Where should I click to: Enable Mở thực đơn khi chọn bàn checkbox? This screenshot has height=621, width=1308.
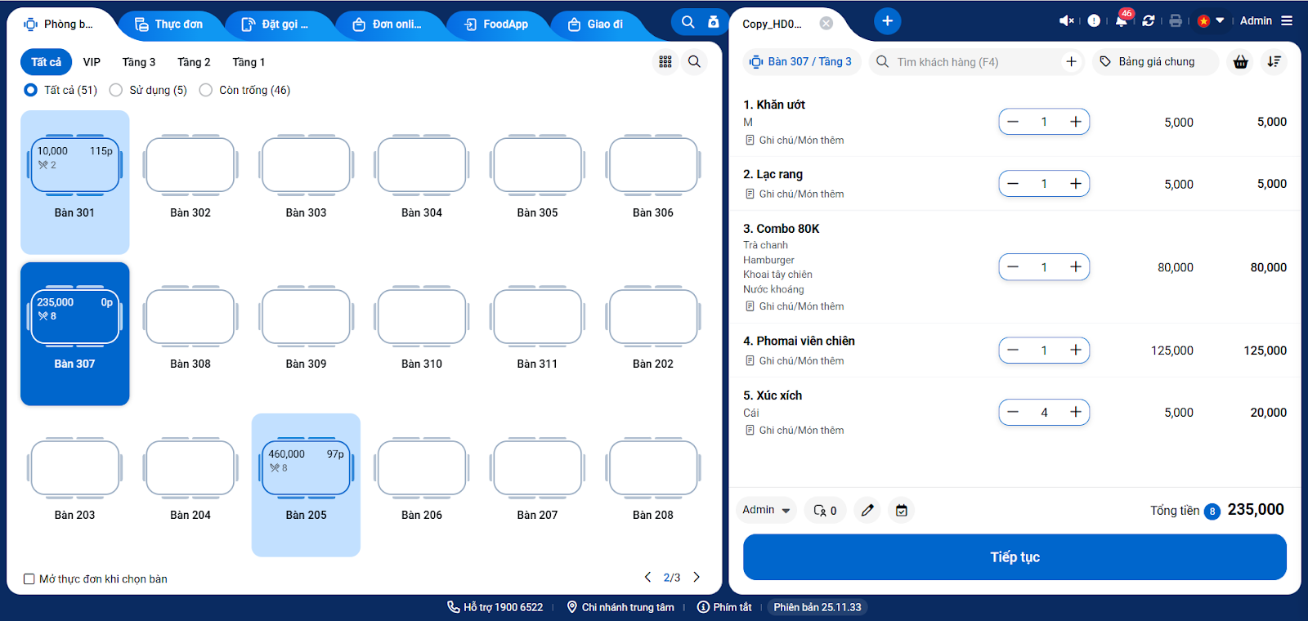(x=29, y=579)
